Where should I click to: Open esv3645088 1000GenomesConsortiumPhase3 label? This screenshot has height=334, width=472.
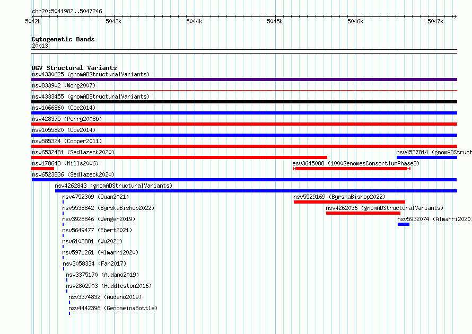(x=356, y=163)
